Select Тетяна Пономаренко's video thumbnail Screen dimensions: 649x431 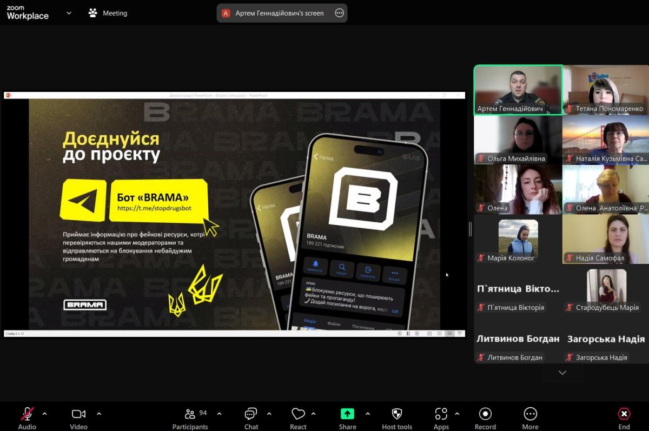606,89
